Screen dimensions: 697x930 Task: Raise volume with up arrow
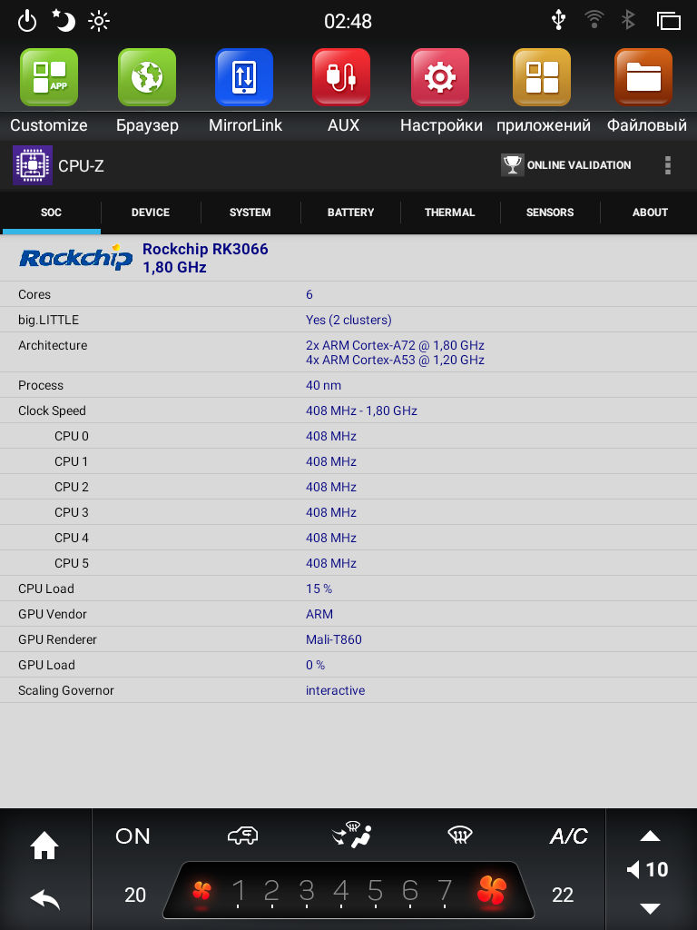click(650, 836)
